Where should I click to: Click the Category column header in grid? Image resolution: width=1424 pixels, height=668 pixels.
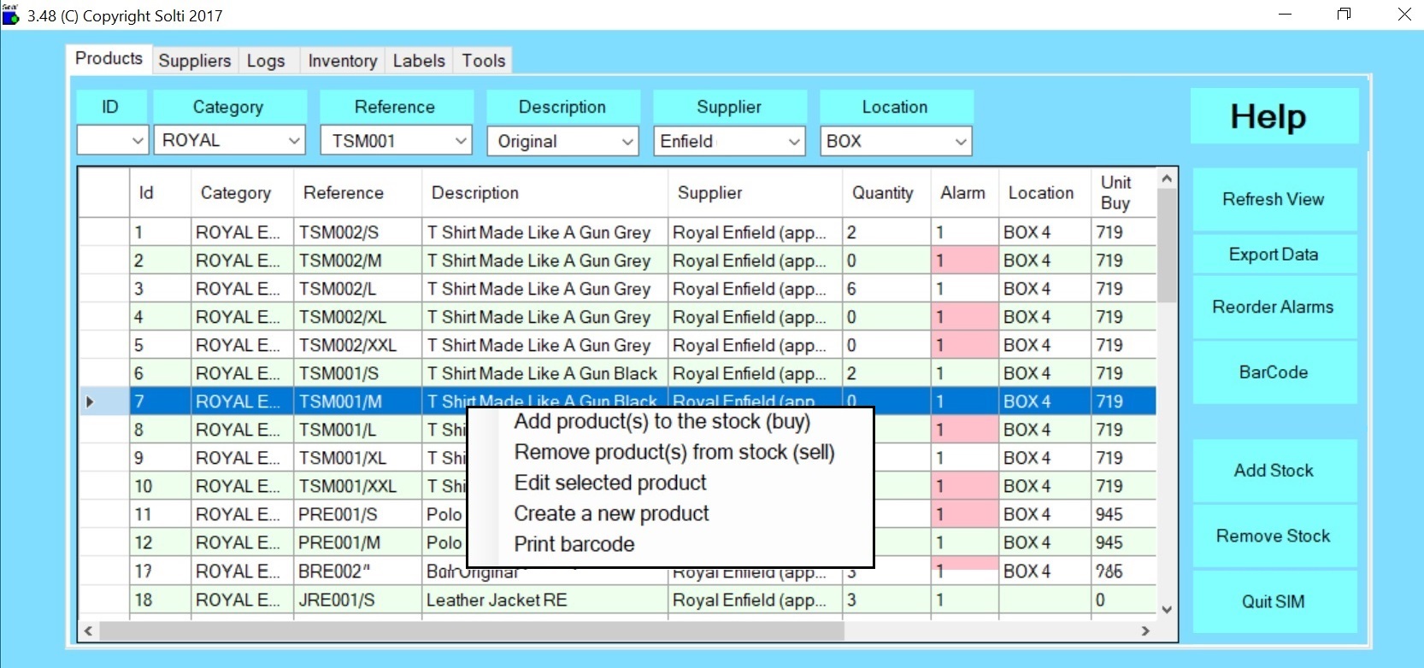(x=242, y=193)
